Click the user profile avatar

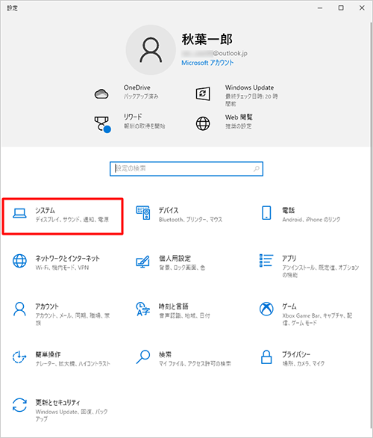[151, 50]
